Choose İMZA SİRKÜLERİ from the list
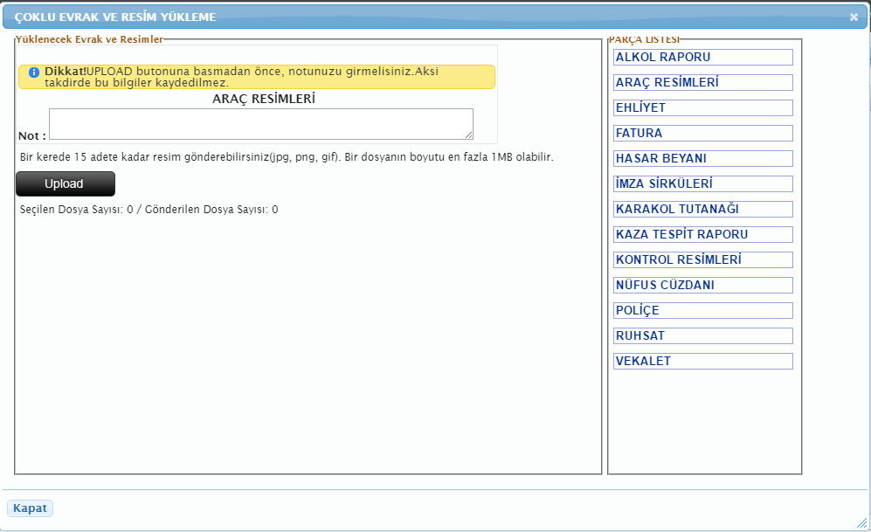 click(702, 184)
